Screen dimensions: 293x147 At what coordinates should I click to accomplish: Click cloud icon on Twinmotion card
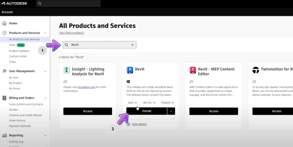coord(254,82)
